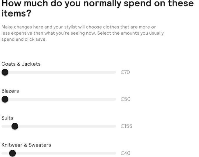Click the Knitwear & Sweaters slider handle
The image size is (199, 157).
12,153
